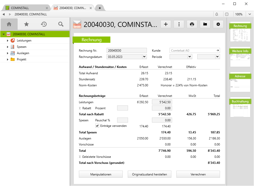Switch to the COMINSTALL tab
Image resolution: width=254 pixels, height=186 pixels.
[24, 8]
